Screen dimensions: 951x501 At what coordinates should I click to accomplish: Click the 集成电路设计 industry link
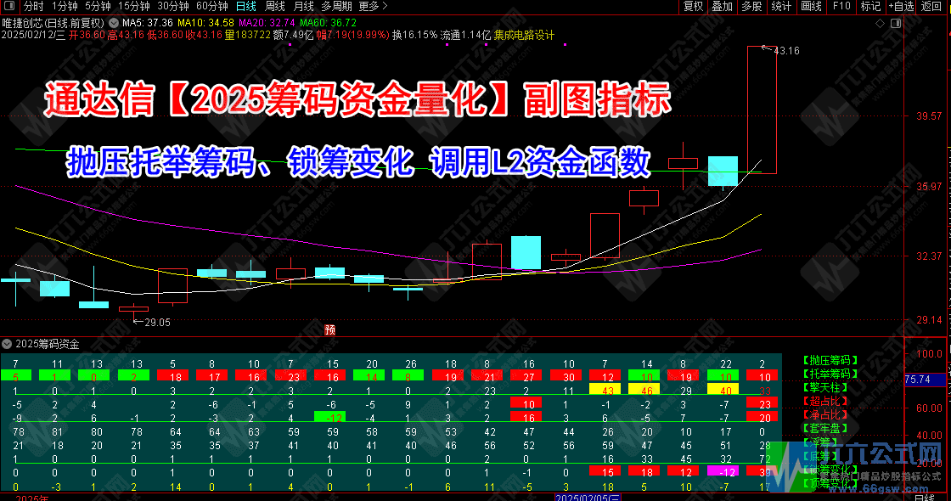524,36
